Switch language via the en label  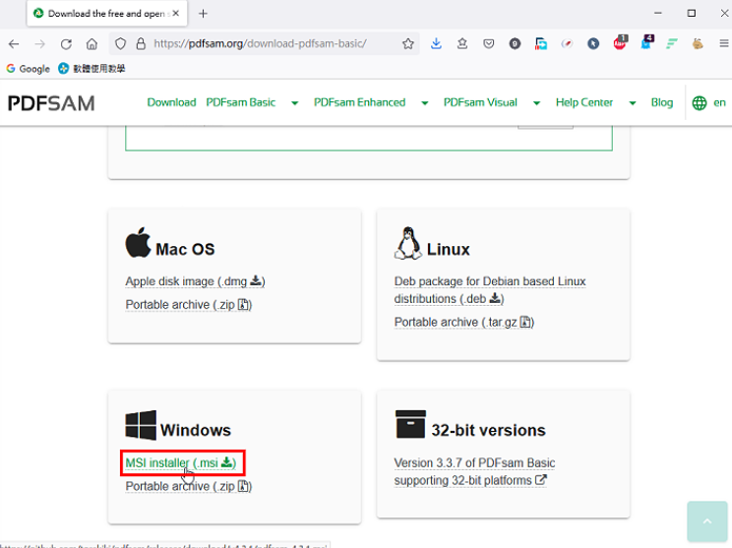click(x=719, y=102)
